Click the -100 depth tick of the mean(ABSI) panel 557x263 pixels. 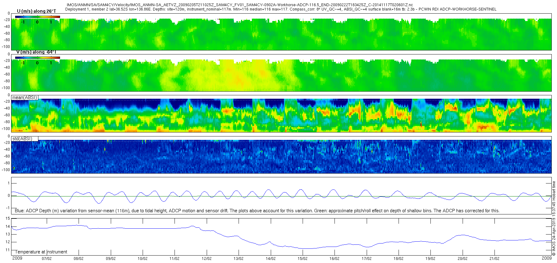click(6, 129)
